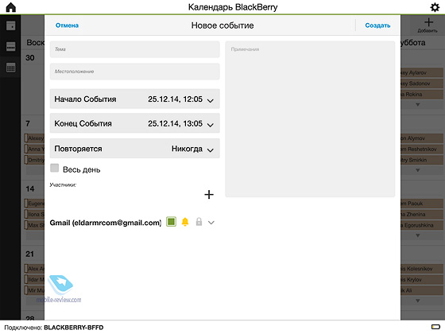Toggle the reminder bell icon
Screen dimensions: 445x334
(x=185, y=222)
